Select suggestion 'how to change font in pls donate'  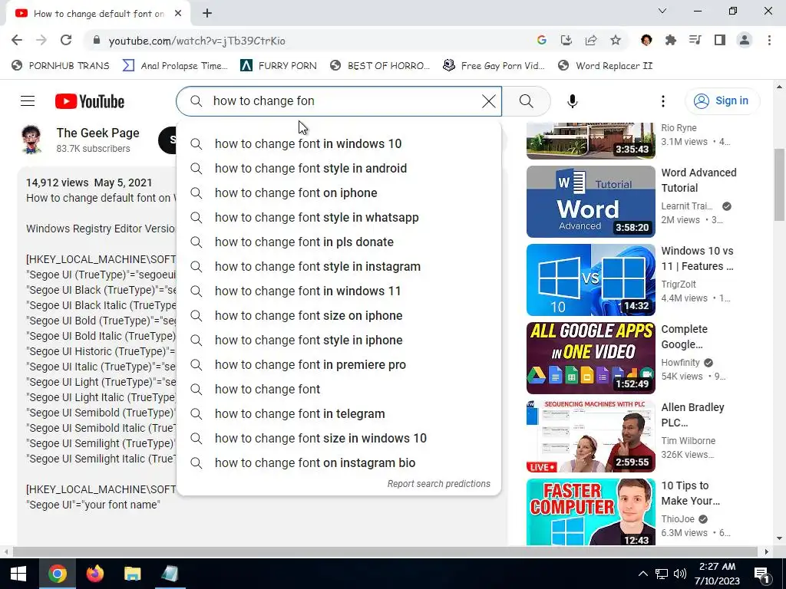[339, 242]
